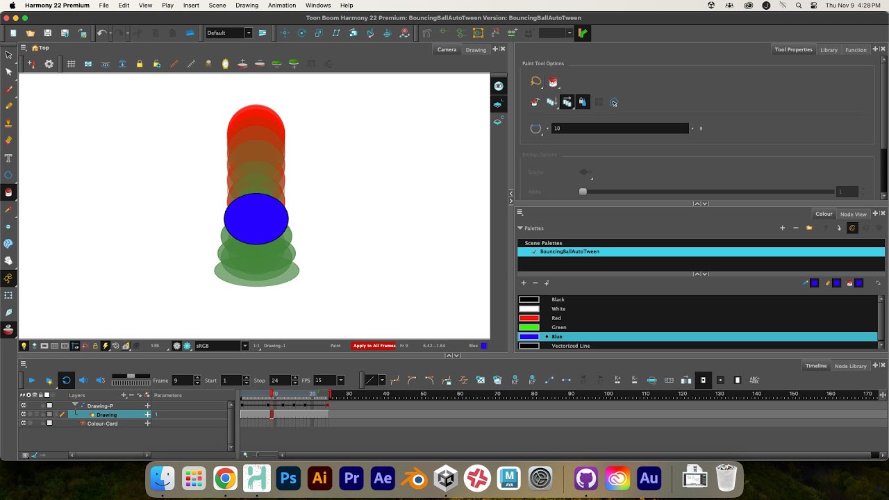
Task: Open Blender from the Dock
Action: tap(415, 478)
